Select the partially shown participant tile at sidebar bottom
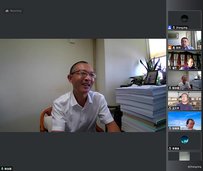This screenshot has height=171, width=203. point(185,156)
